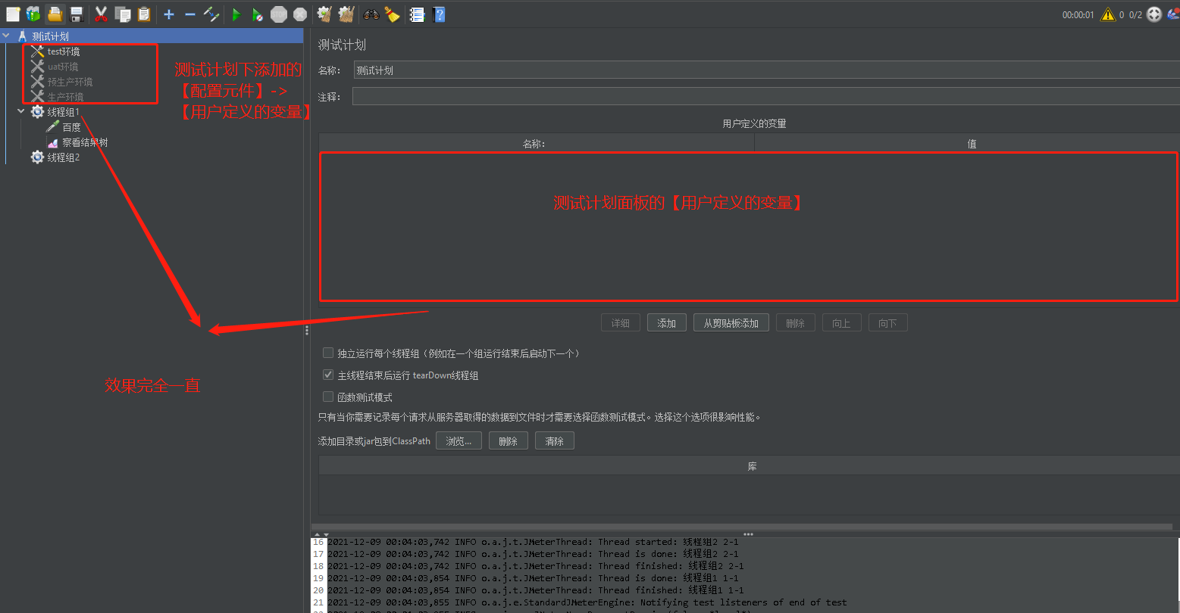Screen dimensions: 1180x613
Task: Enable running each thread group separately
Action: (328, 353)
